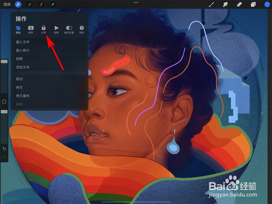Choose 添加文本
Screen dimensions: 272x204
point(50,67)
